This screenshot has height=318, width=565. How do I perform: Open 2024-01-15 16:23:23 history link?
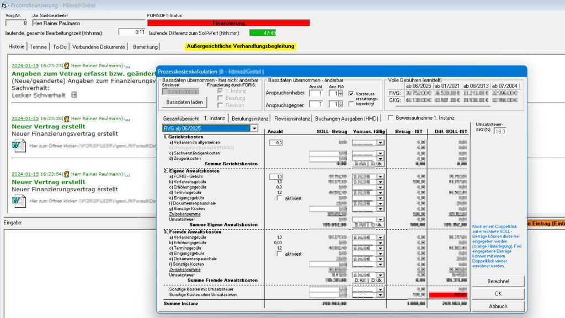click(x=25, y=66)
